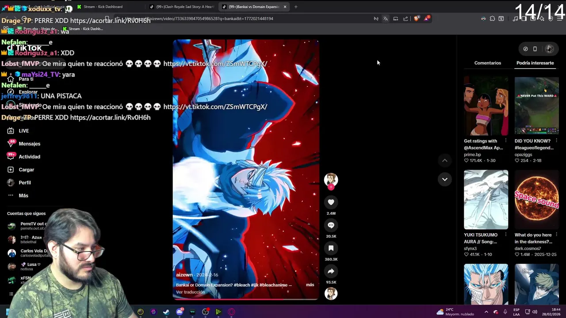Open the browser extensions puzzle icon
The image size is (566, 318).
[x=492, y=19]
